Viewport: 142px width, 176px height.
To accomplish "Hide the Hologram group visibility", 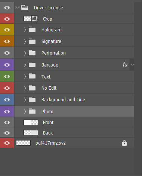I will pyautogui.click(x=7, y=30).
